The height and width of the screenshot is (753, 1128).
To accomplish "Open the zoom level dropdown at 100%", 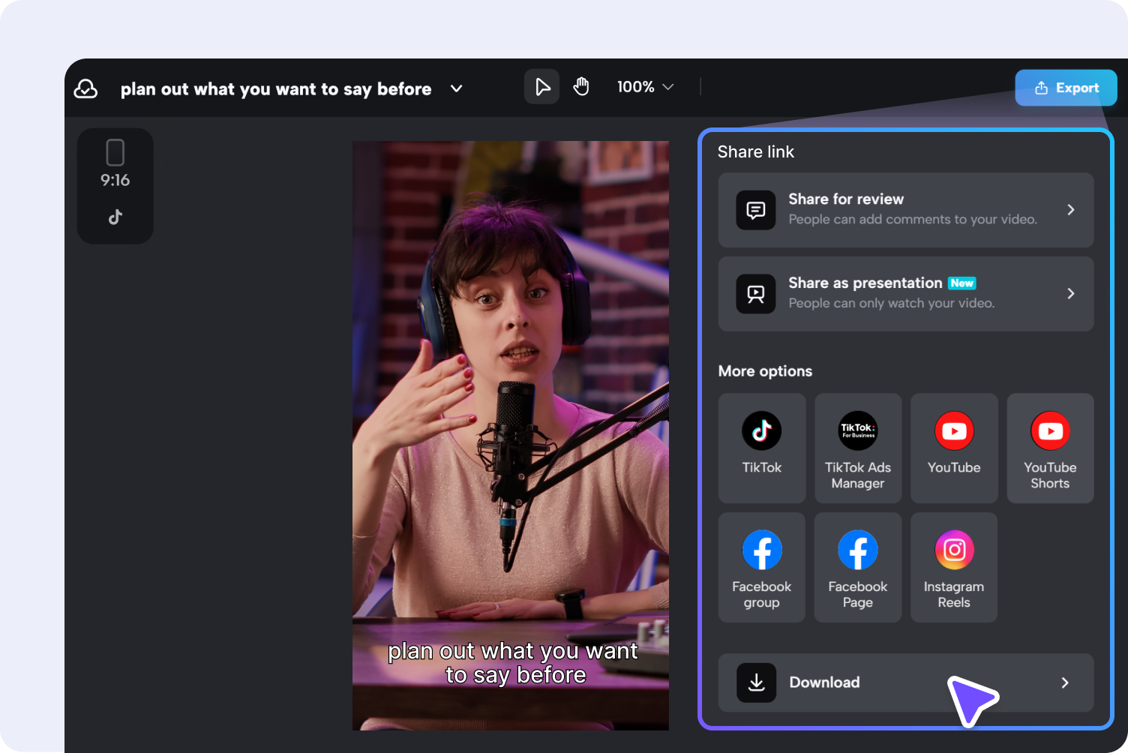I will tap(645, 86).
